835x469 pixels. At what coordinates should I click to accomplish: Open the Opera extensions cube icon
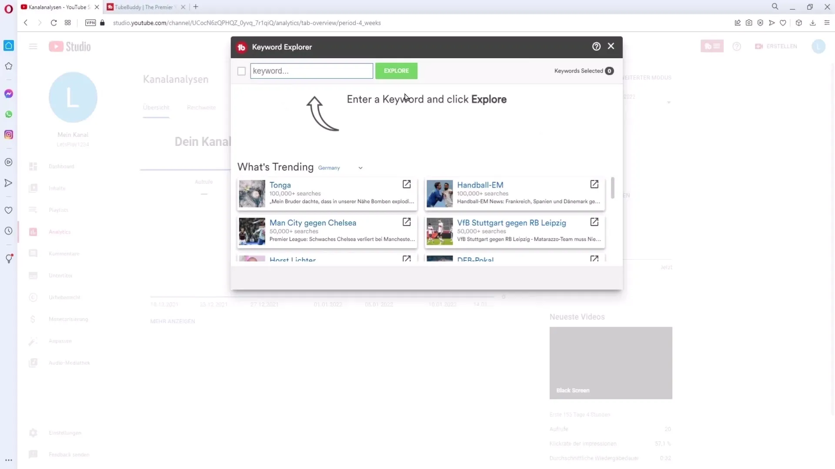(799, 23)
